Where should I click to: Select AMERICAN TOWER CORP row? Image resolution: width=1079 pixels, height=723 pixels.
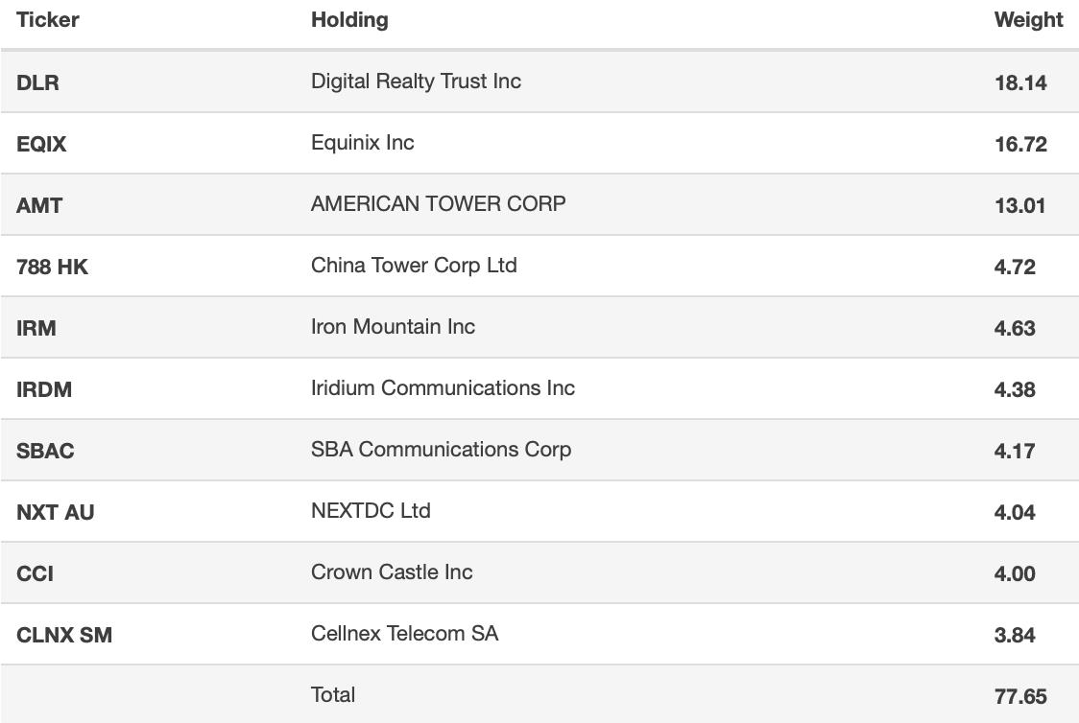(539, 204)
